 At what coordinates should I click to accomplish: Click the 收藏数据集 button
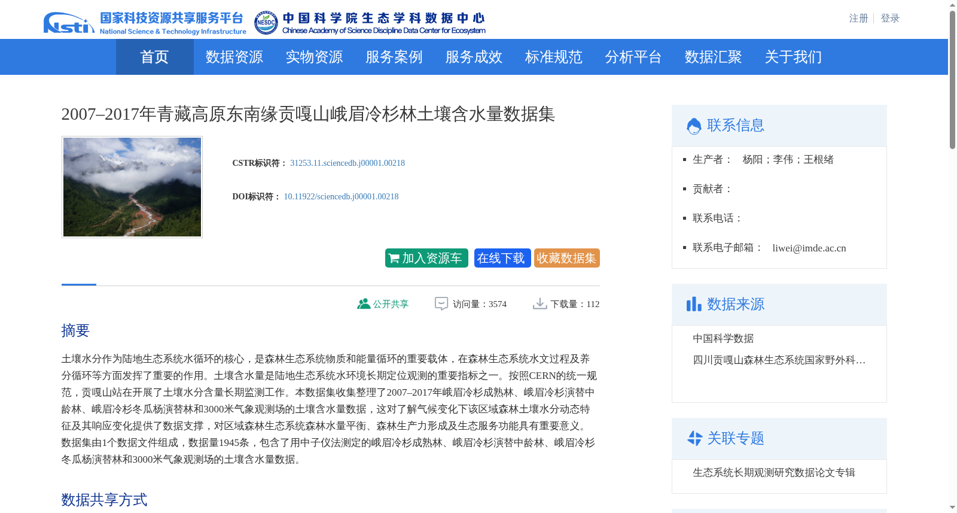[567, 258]
